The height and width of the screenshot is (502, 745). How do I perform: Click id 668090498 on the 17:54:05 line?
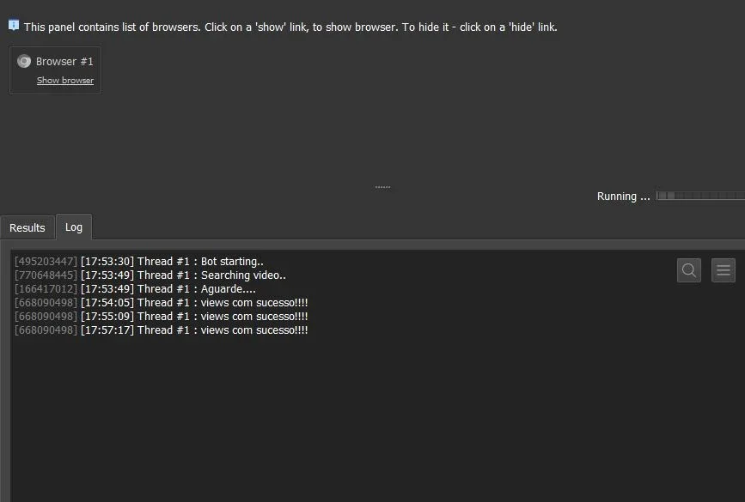coord(46,303)
